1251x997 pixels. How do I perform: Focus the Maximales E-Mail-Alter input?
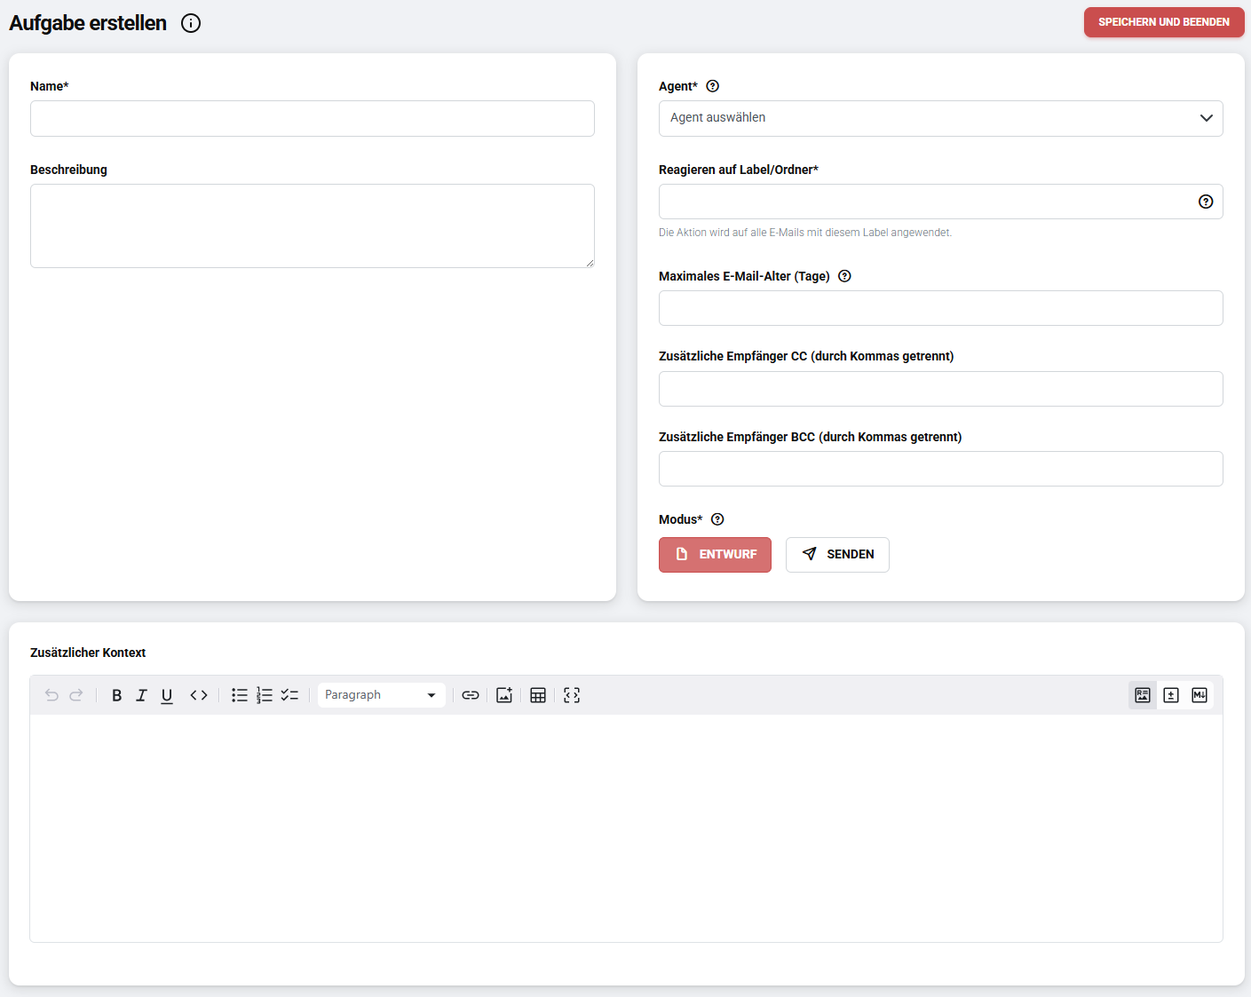[x=940, y=308]
